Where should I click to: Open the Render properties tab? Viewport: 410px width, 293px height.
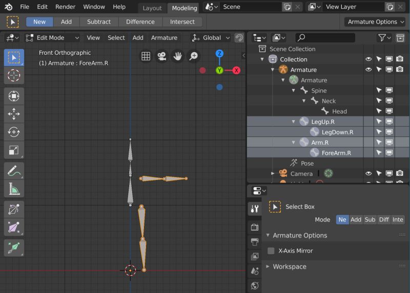tap(254, 227)
